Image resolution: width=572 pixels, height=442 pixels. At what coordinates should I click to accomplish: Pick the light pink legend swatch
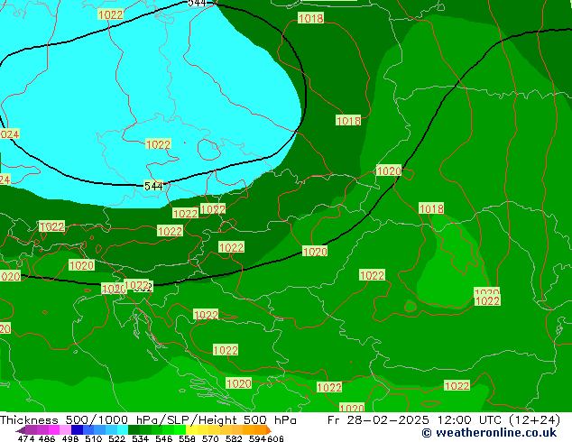tap(65, 429)
